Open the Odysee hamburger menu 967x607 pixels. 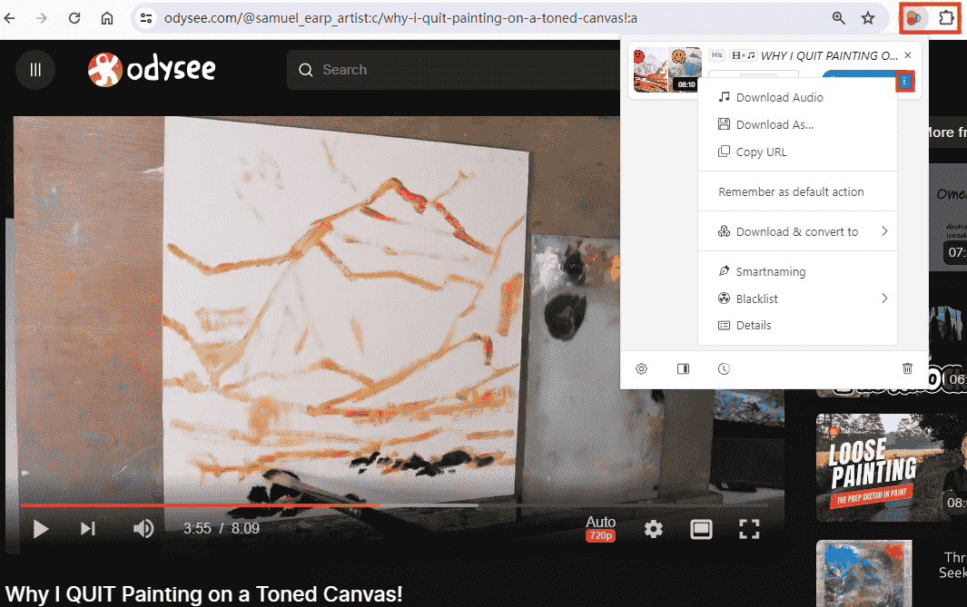tap(35, 70)
